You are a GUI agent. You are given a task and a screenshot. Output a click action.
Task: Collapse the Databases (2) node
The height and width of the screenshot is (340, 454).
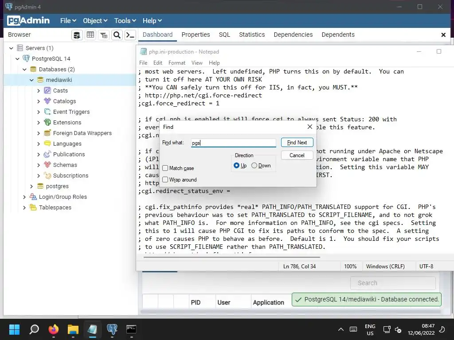click(25, 70)
